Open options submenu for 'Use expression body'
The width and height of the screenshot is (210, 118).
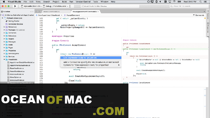91,65
